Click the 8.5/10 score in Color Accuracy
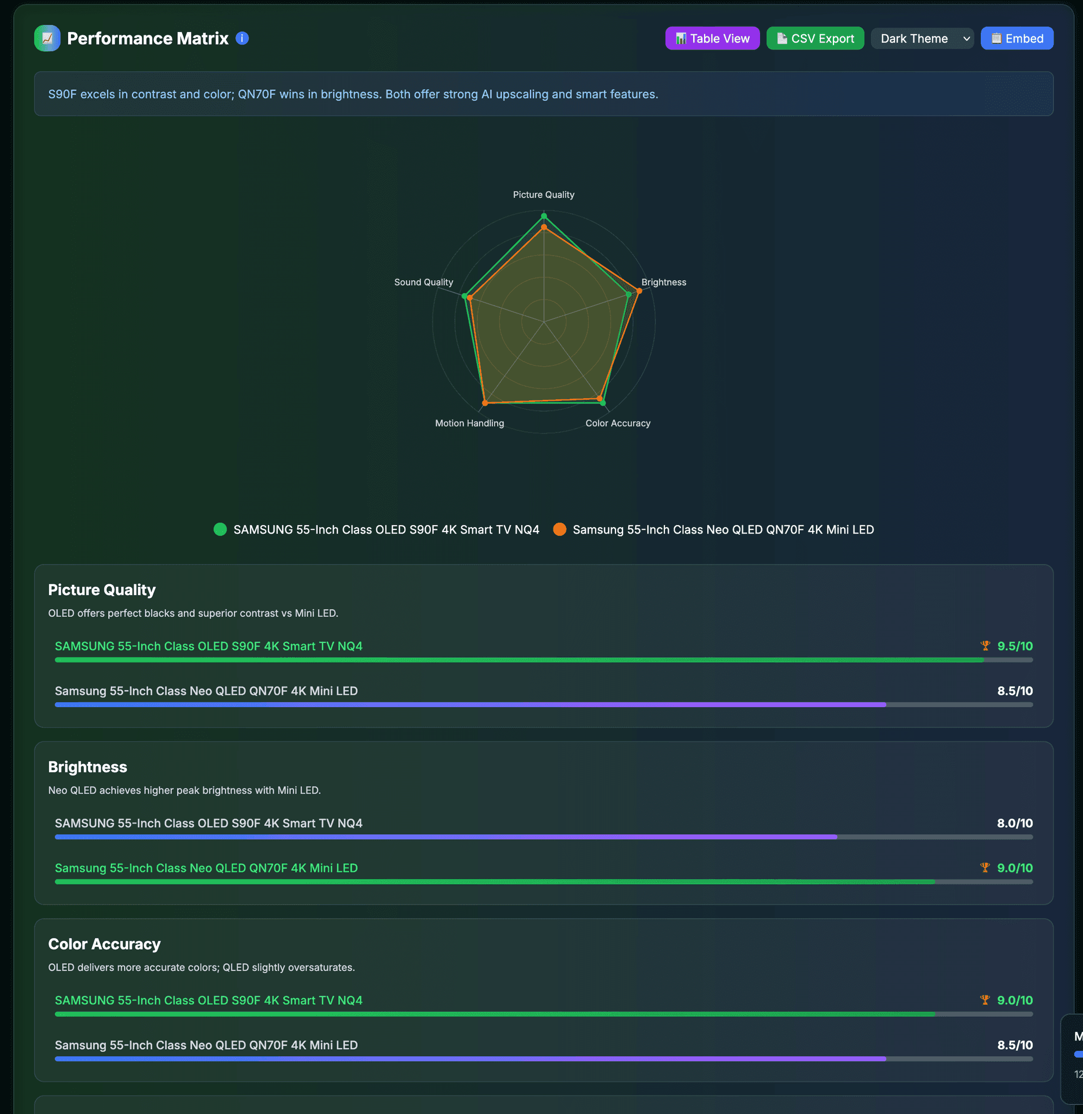This screenshot has height=1114, width=1083. pos(1014,1045)
